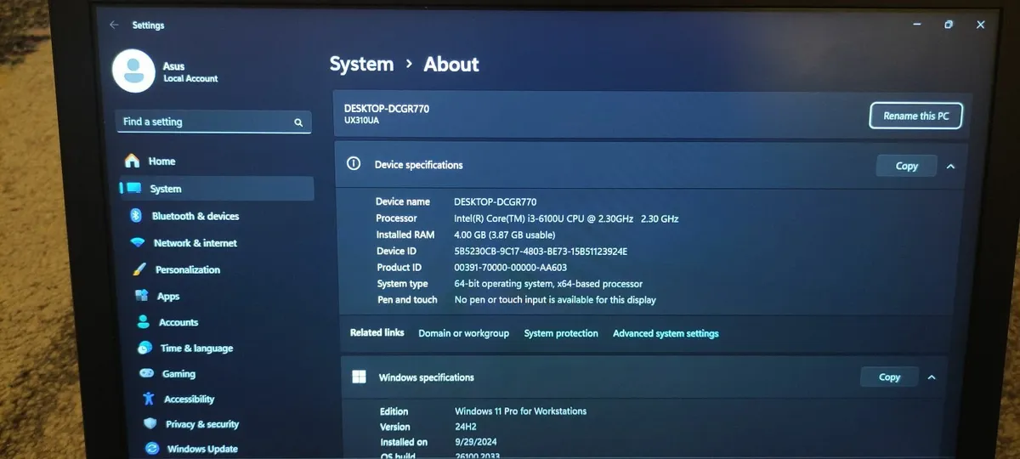Viewport: 1020px width, 459px height.
Task: Click the Home house icon
Action: click(x=133, y=161)
